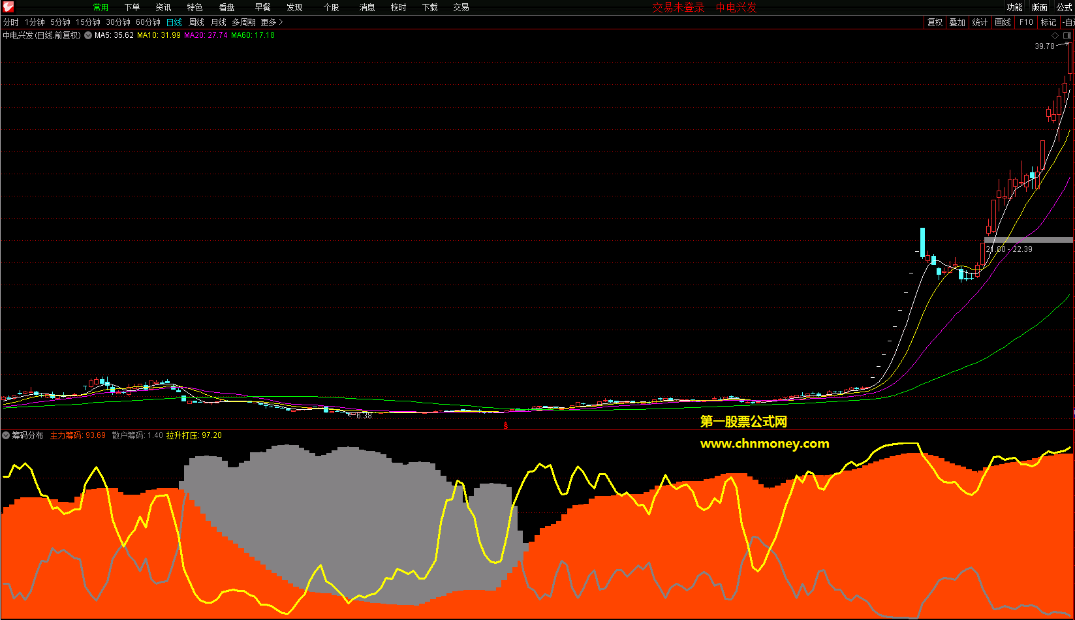Click the tall cyan candlestick

point(923,242)
